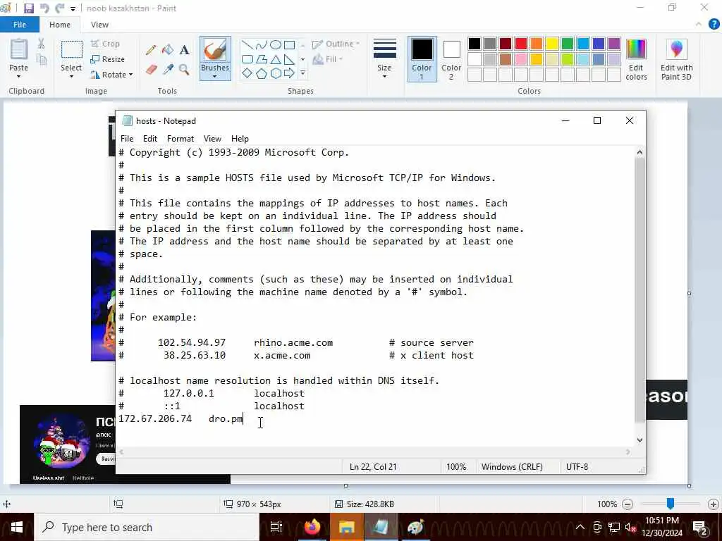The width and height of the screenshot is (722, 541).
Task: Select the Magnifier tool
Action: pos(184,70)
